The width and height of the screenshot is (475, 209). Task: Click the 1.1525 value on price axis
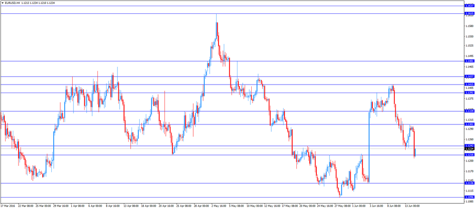coord(469,46)
